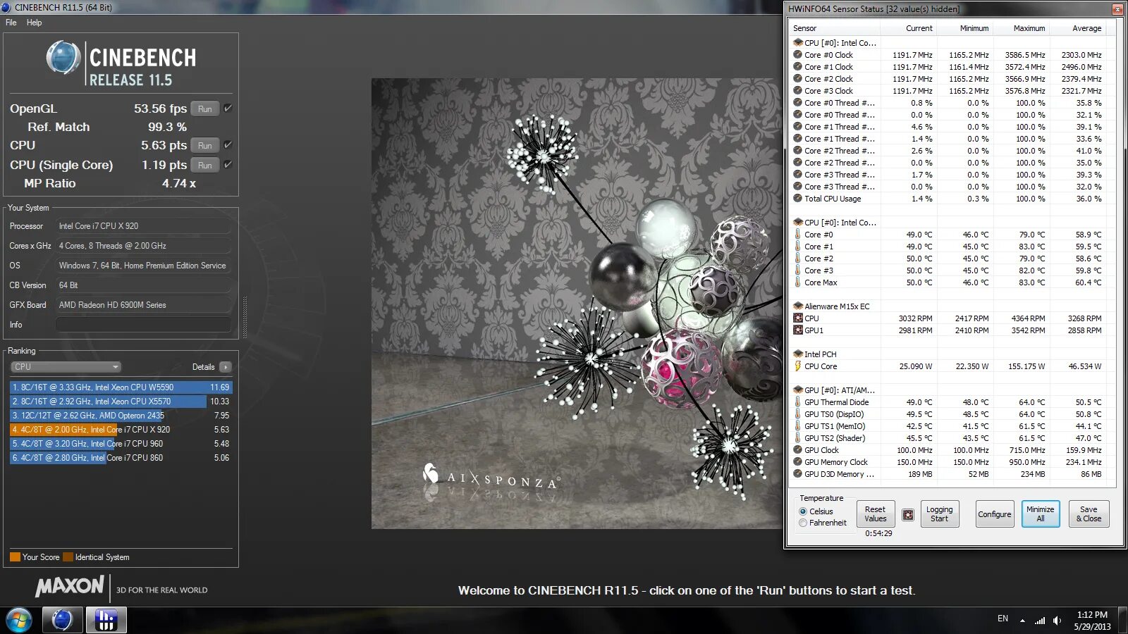Image resolution: width=1128 pixels, height=634 pixels.
Task: Select the Intel Xeon CPU X5570 ranking row
Action: tap(120, 402)
